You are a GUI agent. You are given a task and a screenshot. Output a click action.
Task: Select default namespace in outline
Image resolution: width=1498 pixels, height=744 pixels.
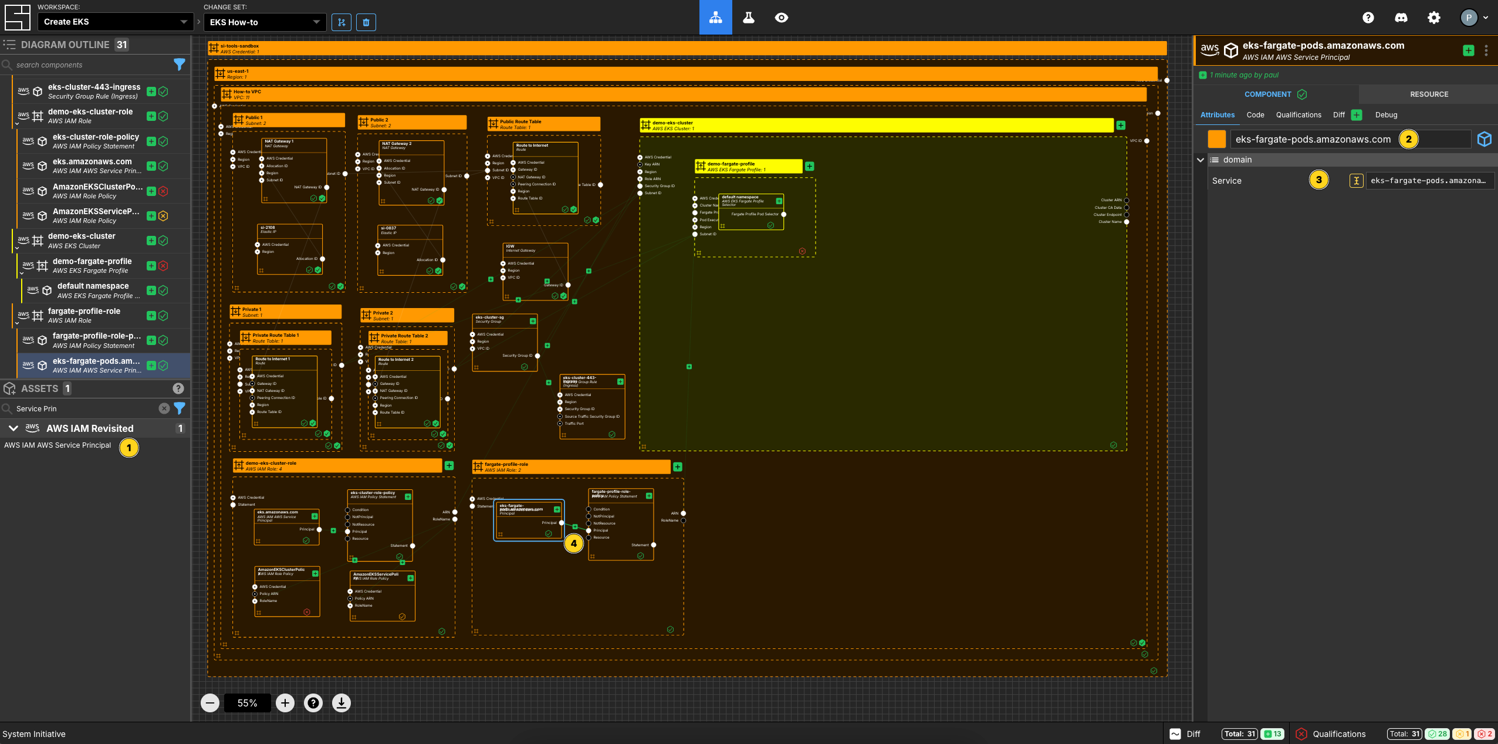(x=106, y=290)
